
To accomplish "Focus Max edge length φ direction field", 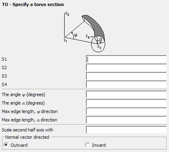I will (x=126, y=111).
